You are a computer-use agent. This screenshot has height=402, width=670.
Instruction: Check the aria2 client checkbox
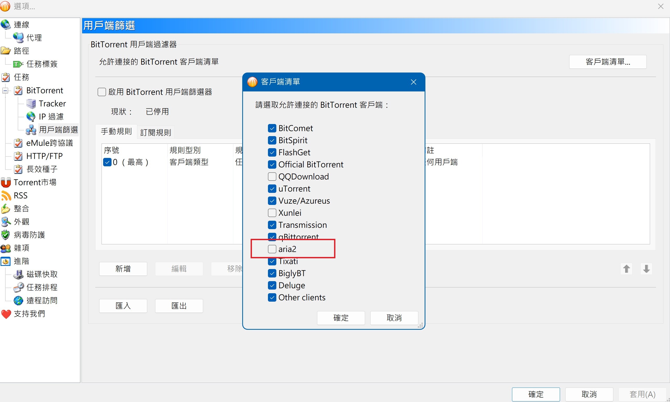272,249
